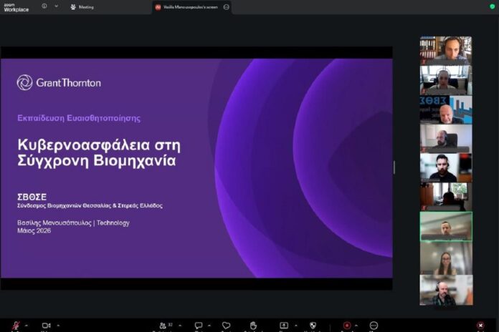The image size is (499, 332).
Task: Click the green encryption status indicator
Action: [492, 6]
